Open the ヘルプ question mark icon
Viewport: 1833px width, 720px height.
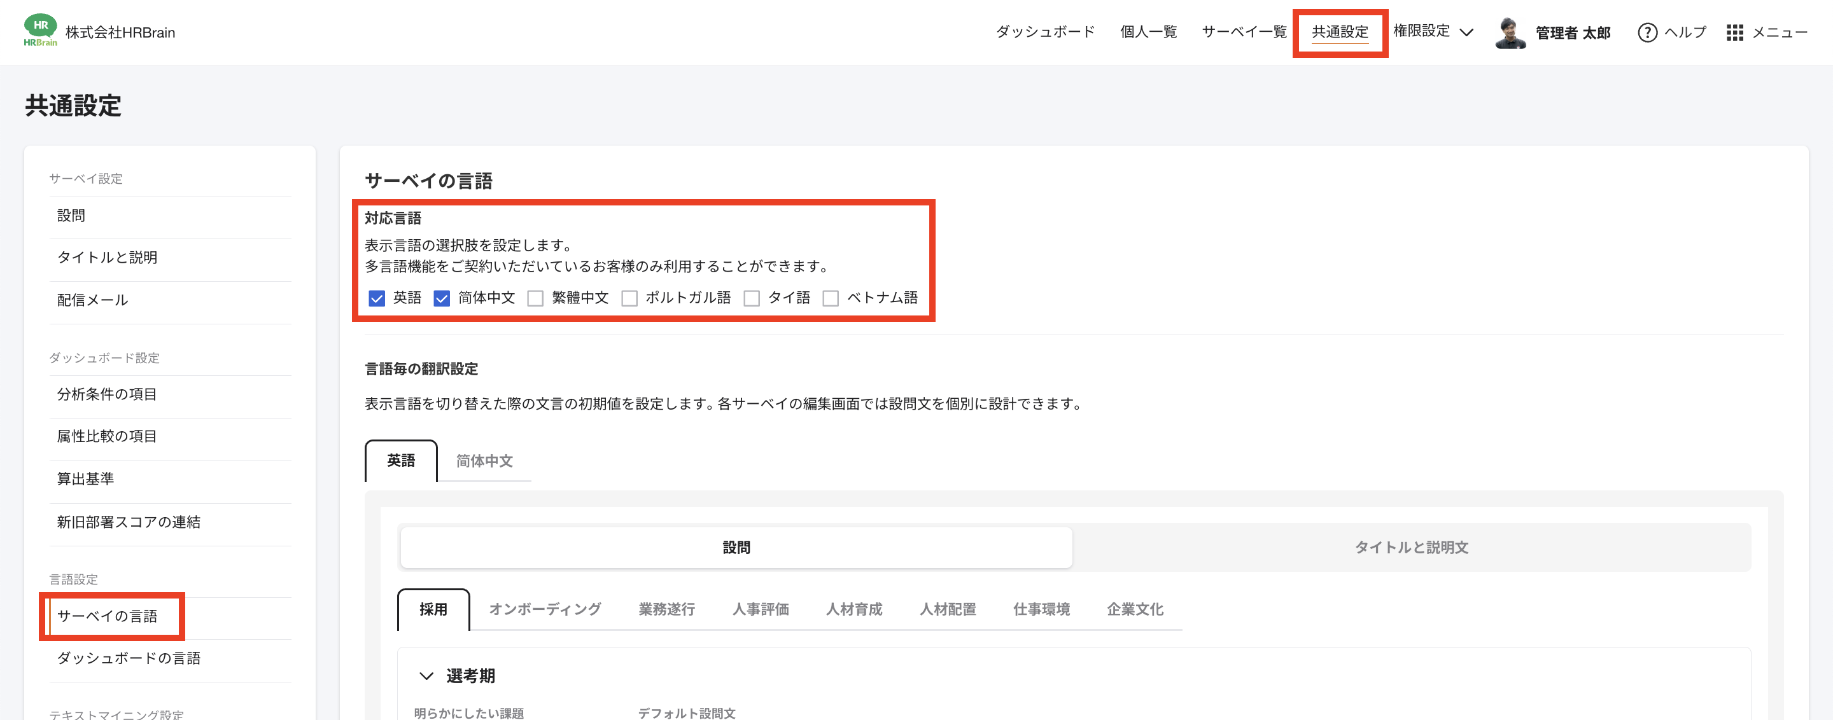1648,32
